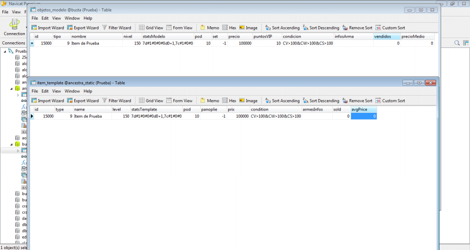Remove Sort in item_template window
Viewport: 470px width, 250px height.
(357, 100)
